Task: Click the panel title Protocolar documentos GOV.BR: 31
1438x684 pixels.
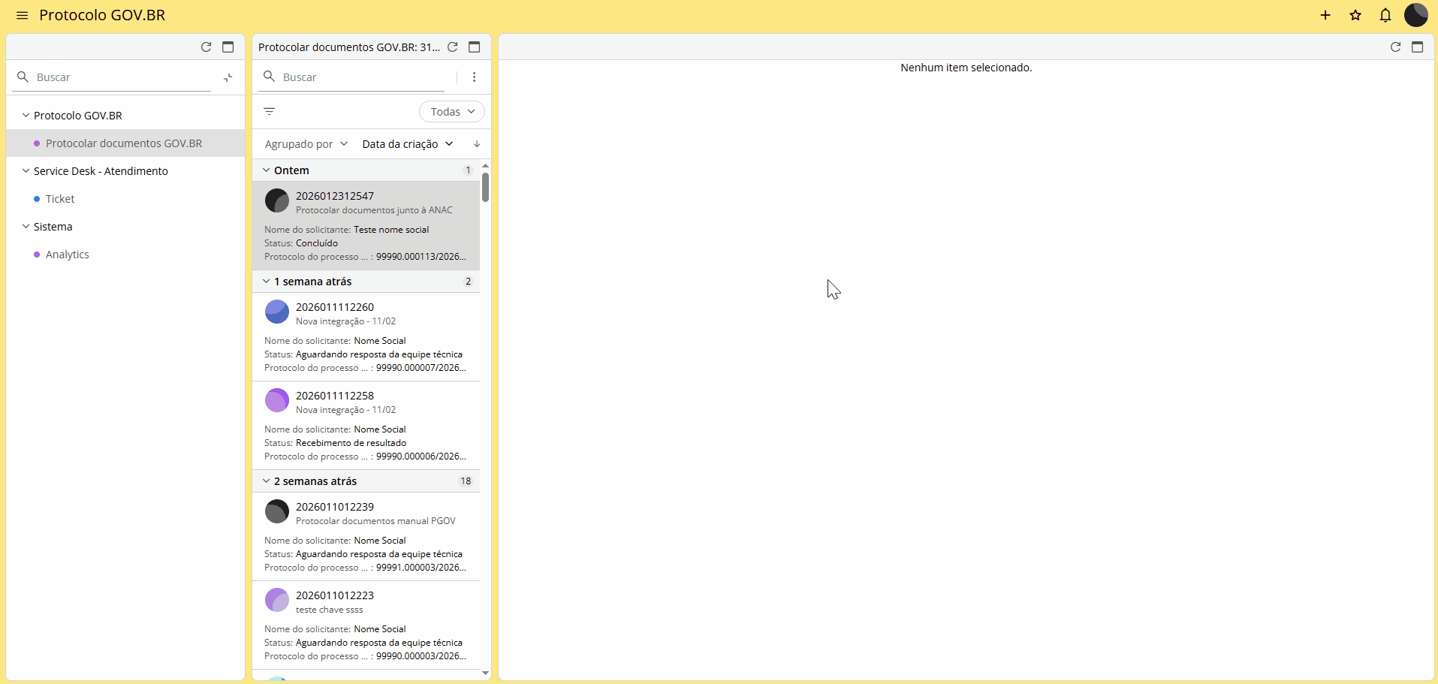Action: [349, 47]
